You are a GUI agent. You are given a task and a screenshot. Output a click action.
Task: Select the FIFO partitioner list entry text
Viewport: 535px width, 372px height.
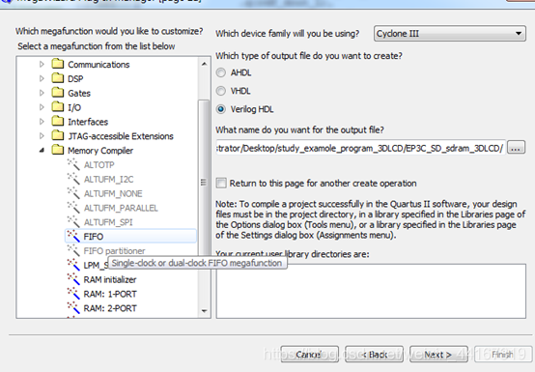click(x=114, y=251)
